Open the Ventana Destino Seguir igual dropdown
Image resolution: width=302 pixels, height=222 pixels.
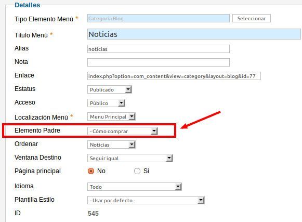tap(130, 158)
